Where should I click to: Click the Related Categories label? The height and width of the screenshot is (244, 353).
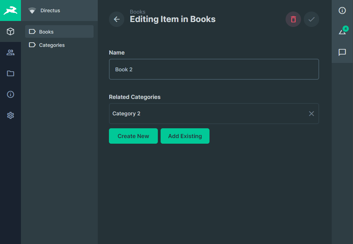click(135, 97)
